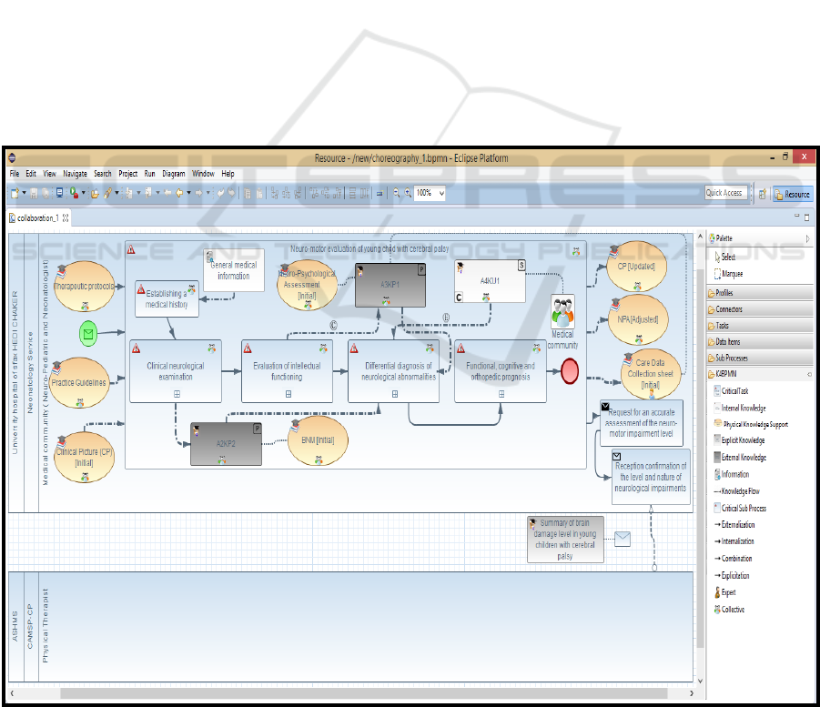Open the zoom percentage dropdown
This screenshot has width=820, height=707.
(x=442, y=193)
